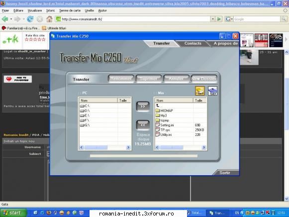The image size is (289, 217).
Task: Select the TP.sys file
Action: 163,130
